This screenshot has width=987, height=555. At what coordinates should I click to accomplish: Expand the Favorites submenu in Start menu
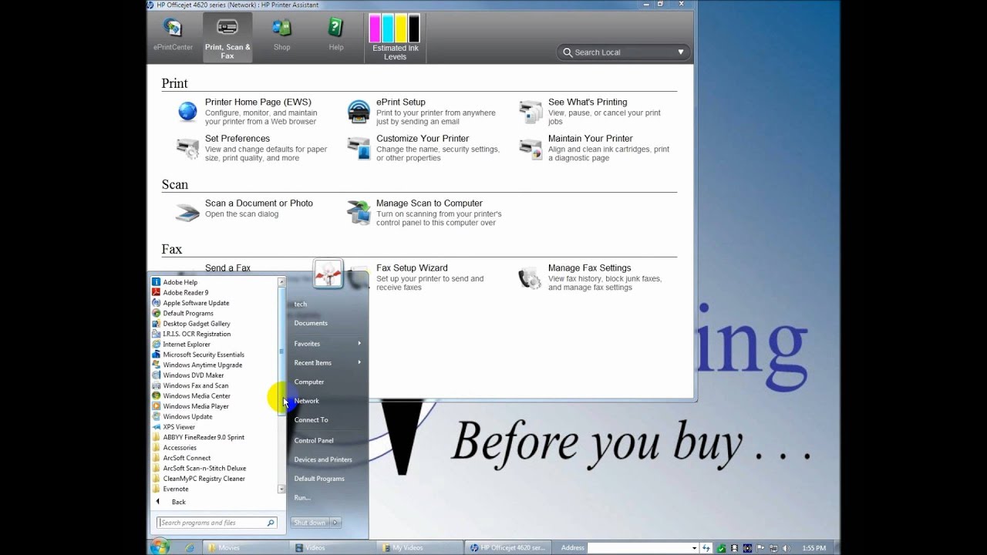point(328,344)
